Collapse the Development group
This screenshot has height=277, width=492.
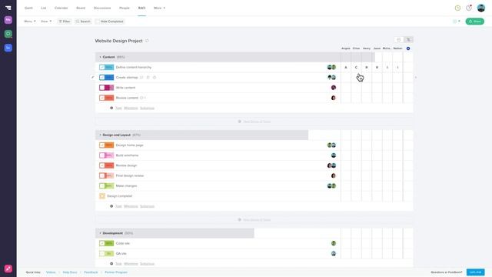coord(100,233)
